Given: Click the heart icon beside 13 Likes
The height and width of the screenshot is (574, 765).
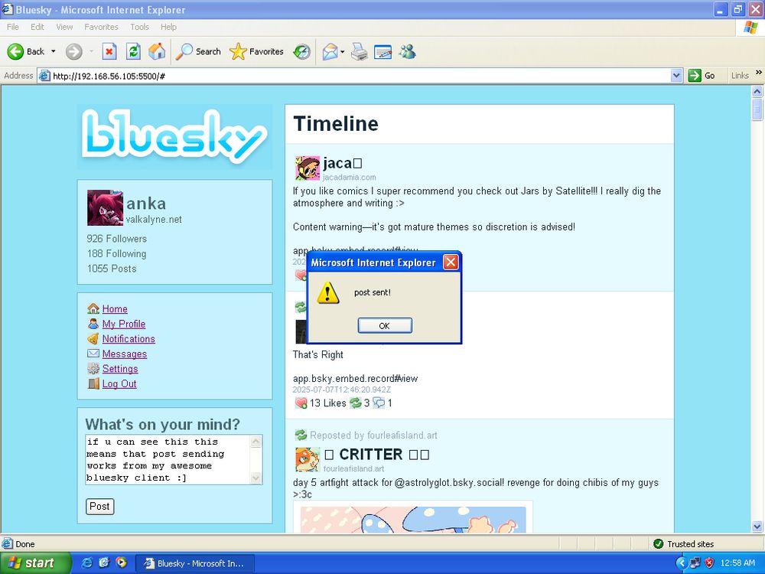Looking at the screenshot, I should pos(301,403).
